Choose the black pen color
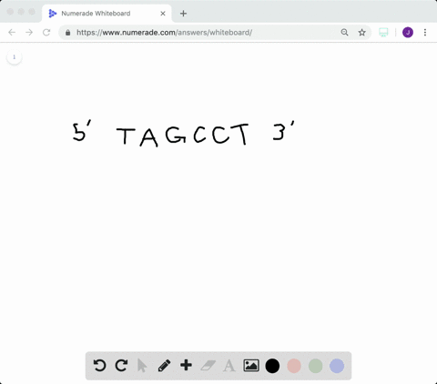 pos(272,366)
